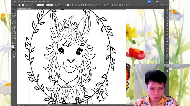Select the Line Segment tool
The height and width of the screenshot is (106, 190).
pyautogui.click(x=15, y=18)
